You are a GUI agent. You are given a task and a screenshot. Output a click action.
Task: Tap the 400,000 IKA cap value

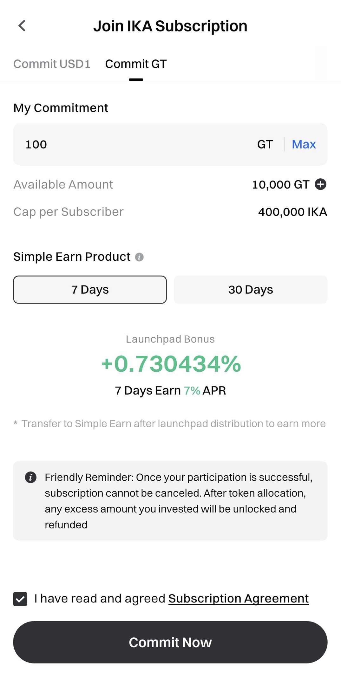point(292,212)
